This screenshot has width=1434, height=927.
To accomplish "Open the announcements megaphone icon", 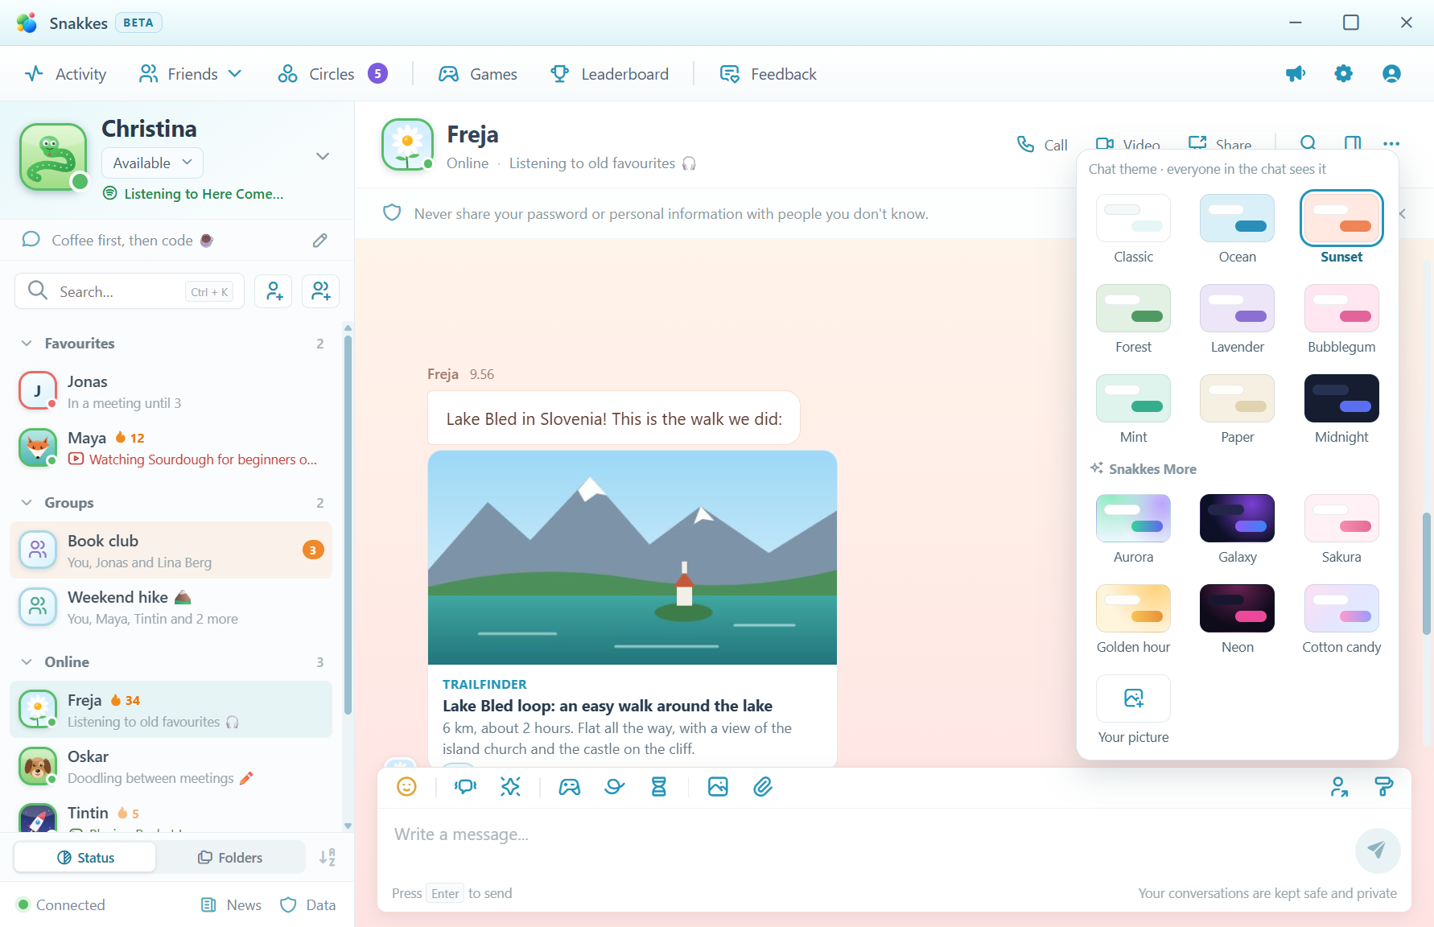I will [1296, 74].
